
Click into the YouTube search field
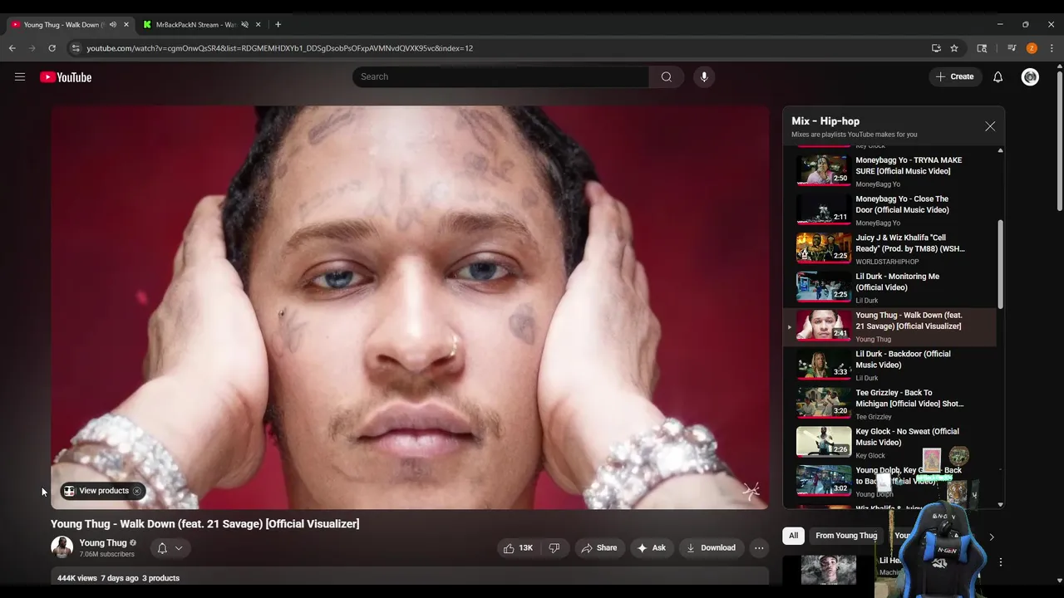500,76
